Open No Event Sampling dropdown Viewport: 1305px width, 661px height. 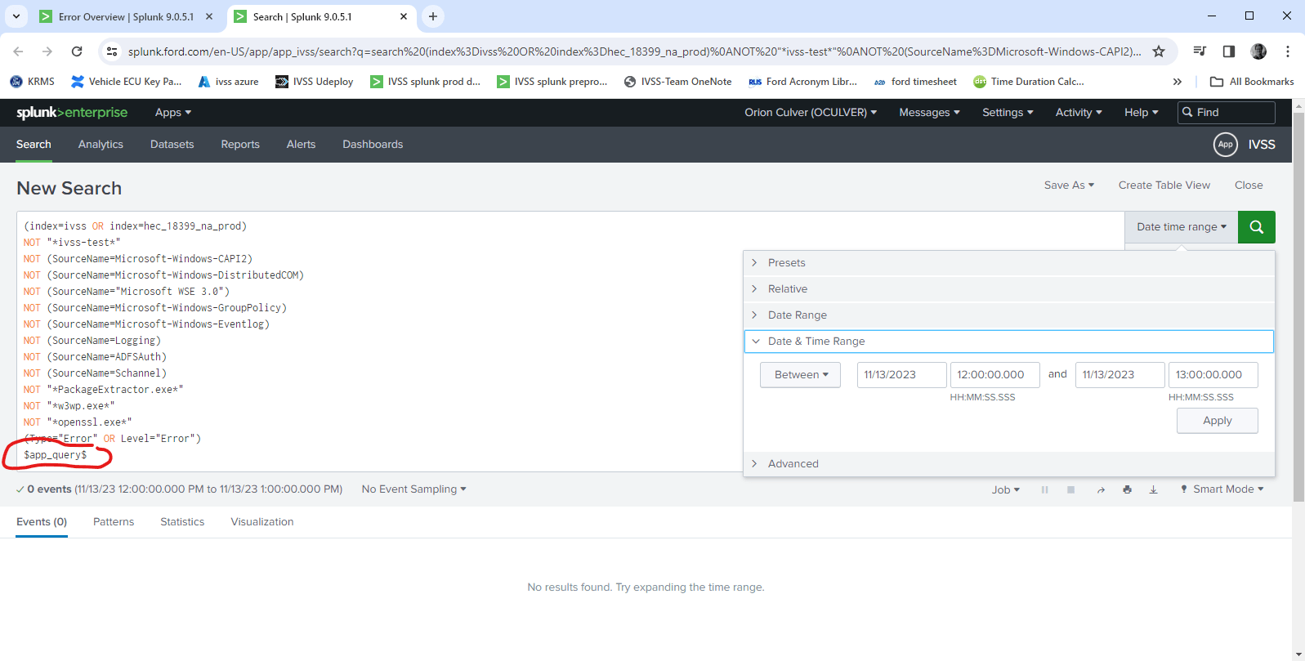coord(414,489)
